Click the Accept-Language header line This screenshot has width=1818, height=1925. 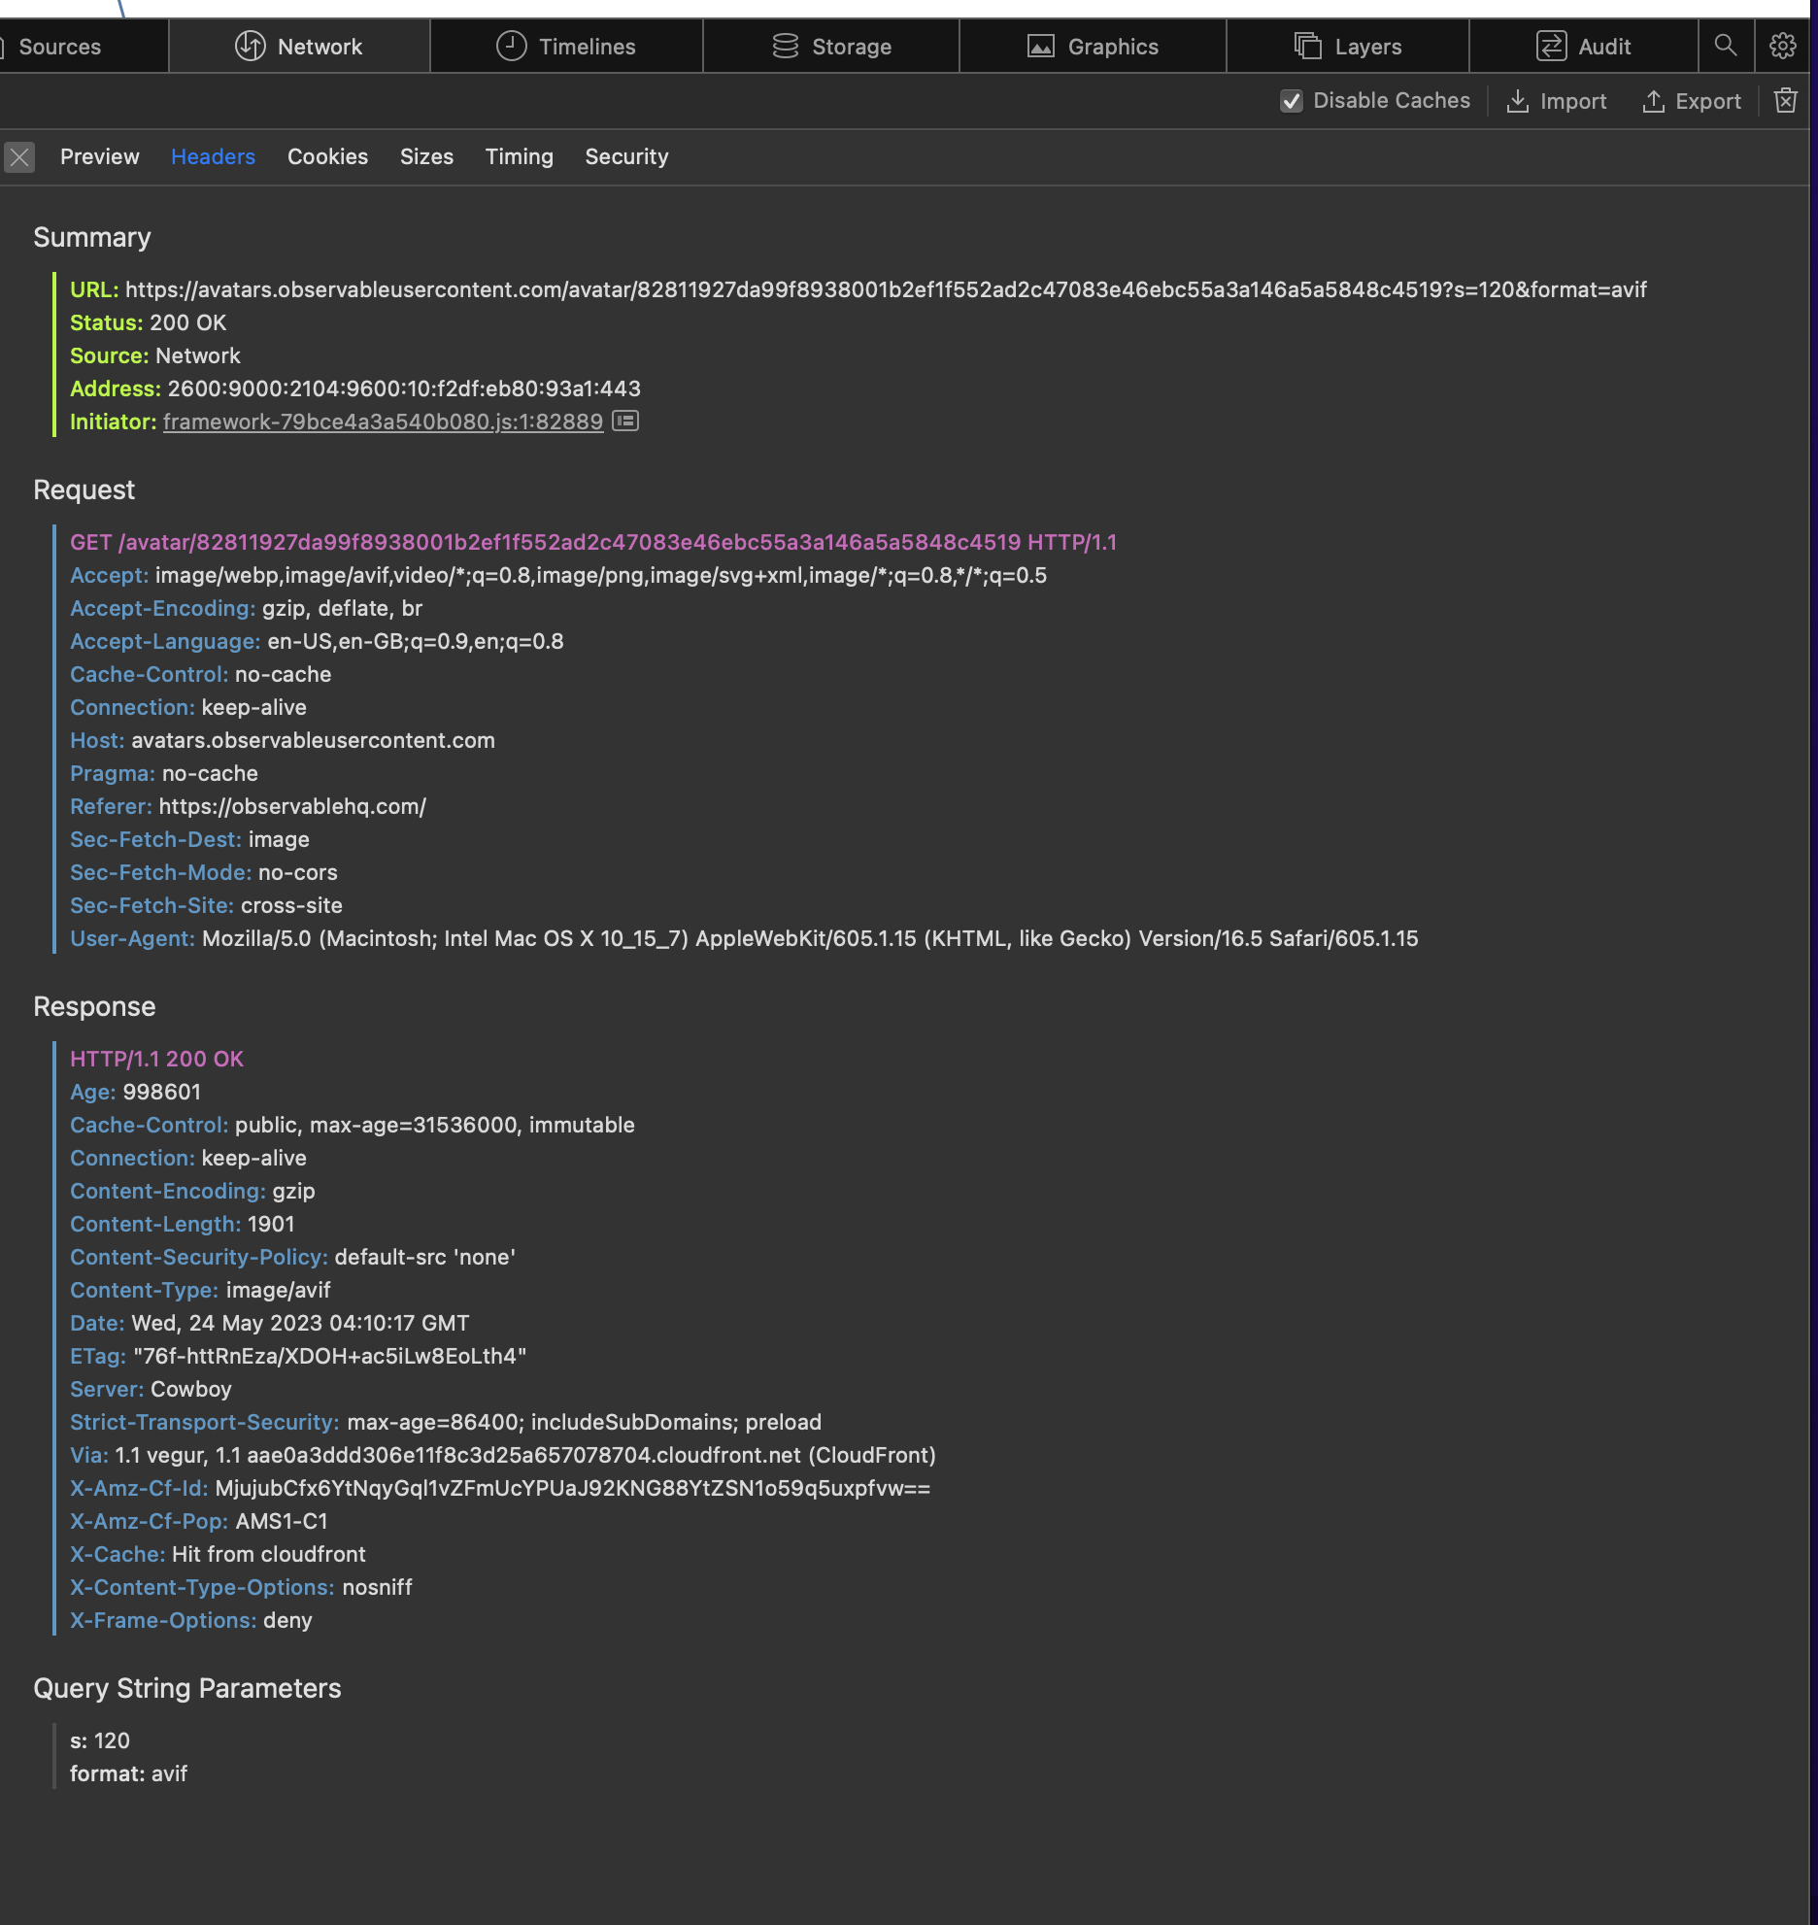coord(317,641)
